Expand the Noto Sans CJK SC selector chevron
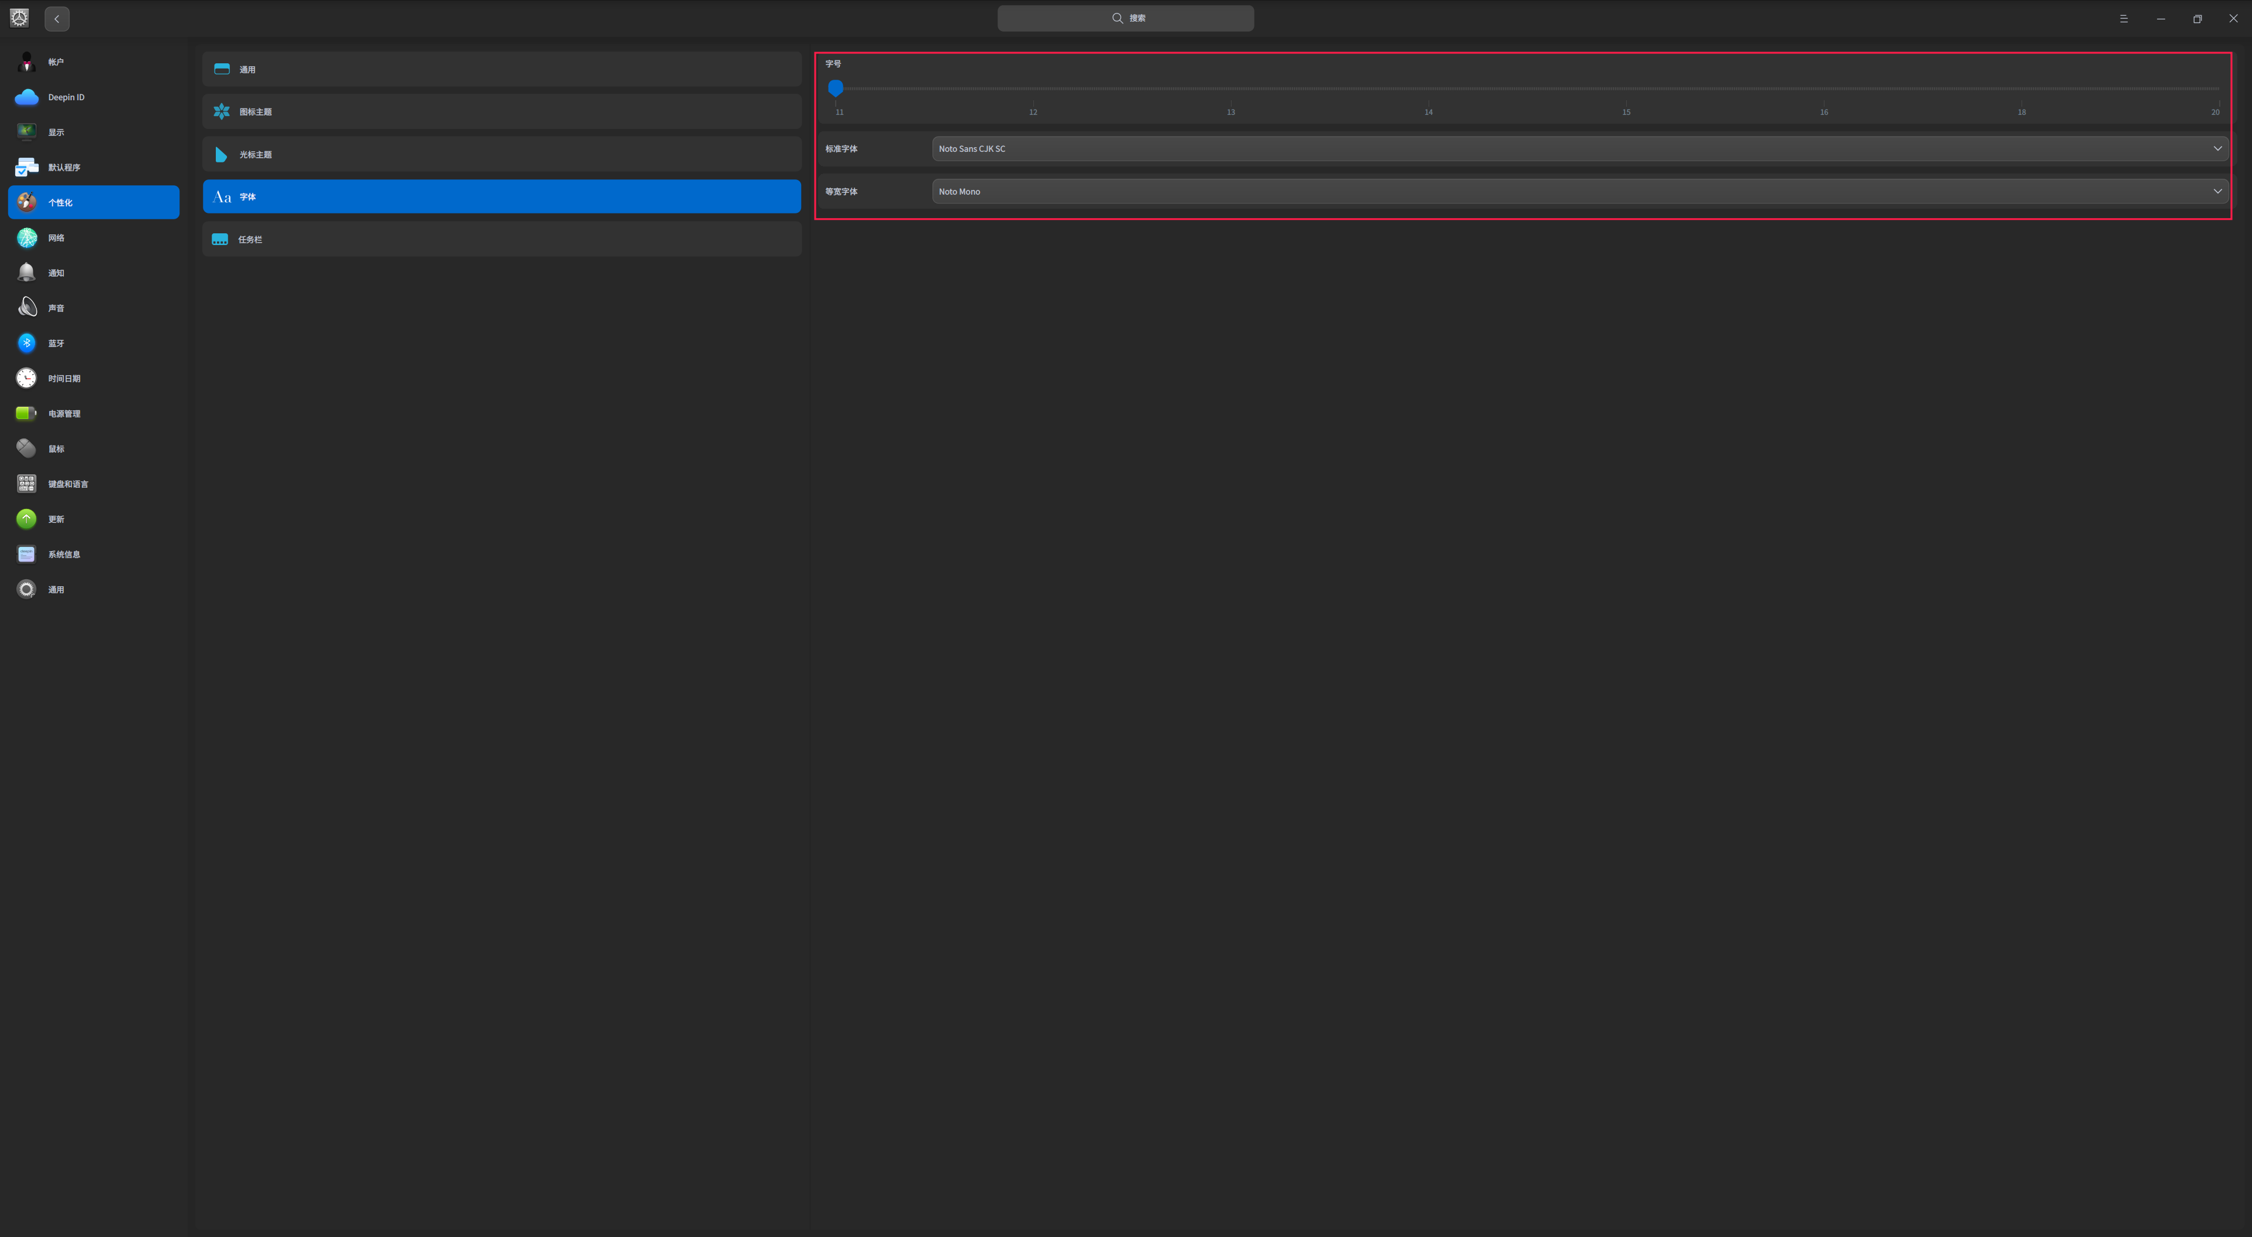 (2218, 148)
